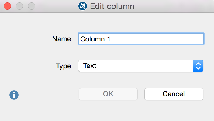This screenshot has height=121, width=214.
Task: Focus the Name text field
Action: point(141,39)
